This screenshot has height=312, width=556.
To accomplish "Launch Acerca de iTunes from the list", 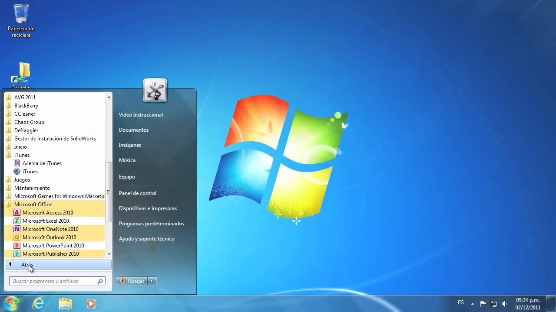I will coord(42,163).
